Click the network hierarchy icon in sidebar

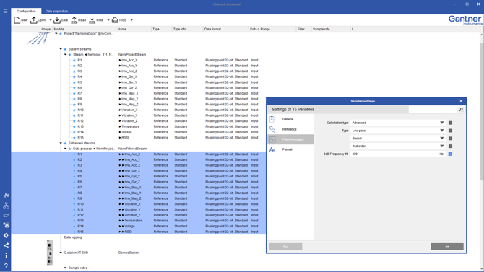6,206
